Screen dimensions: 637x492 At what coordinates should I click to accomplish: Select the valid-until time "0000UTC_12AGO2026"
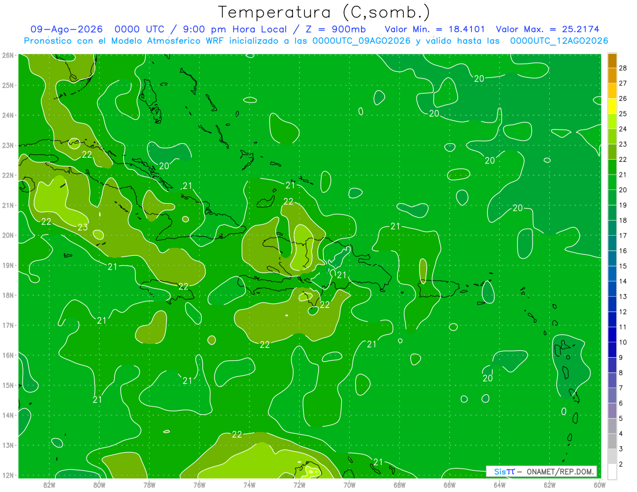click(x=559, y=41)
